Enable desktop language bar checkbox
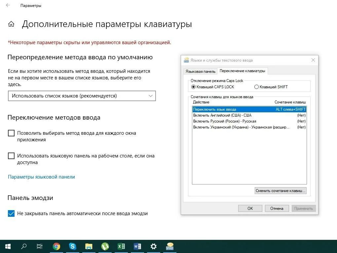The image size is (337, 253). 11,156
